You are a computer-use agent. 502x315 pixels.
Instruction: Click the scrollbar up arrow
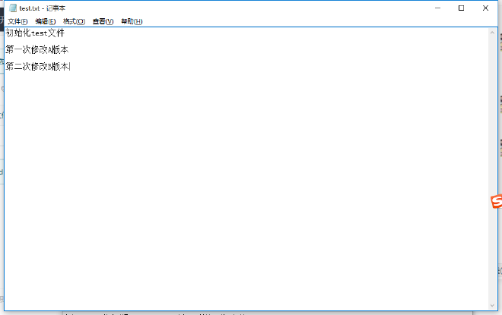click(493, 32)
